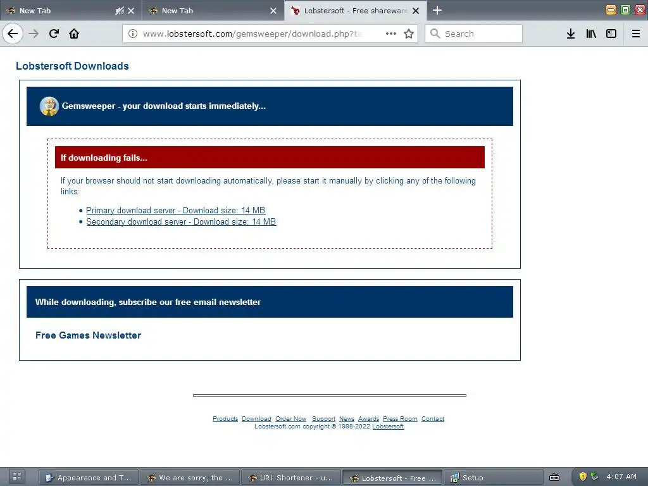Switch to Appearance and T... taskbar window
The width and height of the screenshot is (648, 486).
[x=89, y=478]
